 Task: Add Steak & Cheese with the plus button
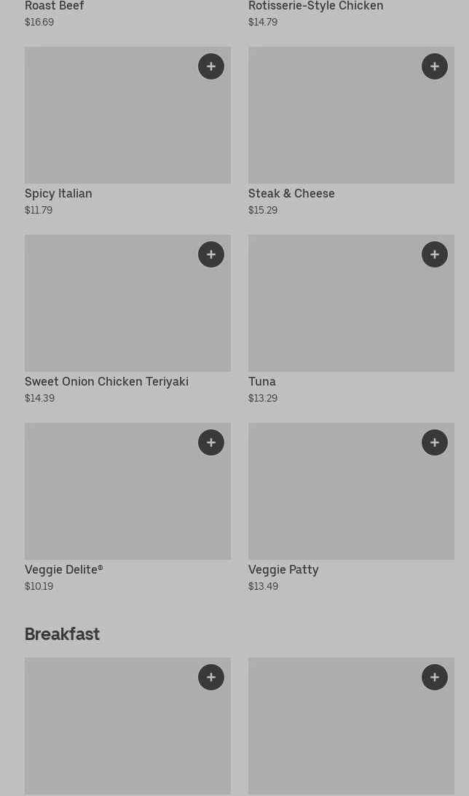[x=435, y=66]
